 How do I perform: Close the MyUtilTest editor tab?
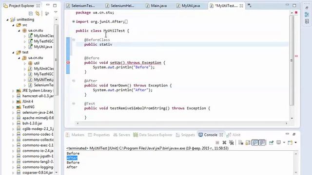pos(241,6)
